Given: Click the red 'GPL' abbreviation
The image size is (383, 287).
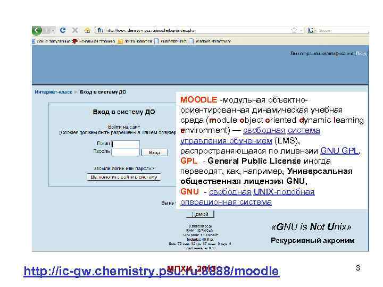Looking at the screenshot, I should pyautogui.click(x=188, y=161).
